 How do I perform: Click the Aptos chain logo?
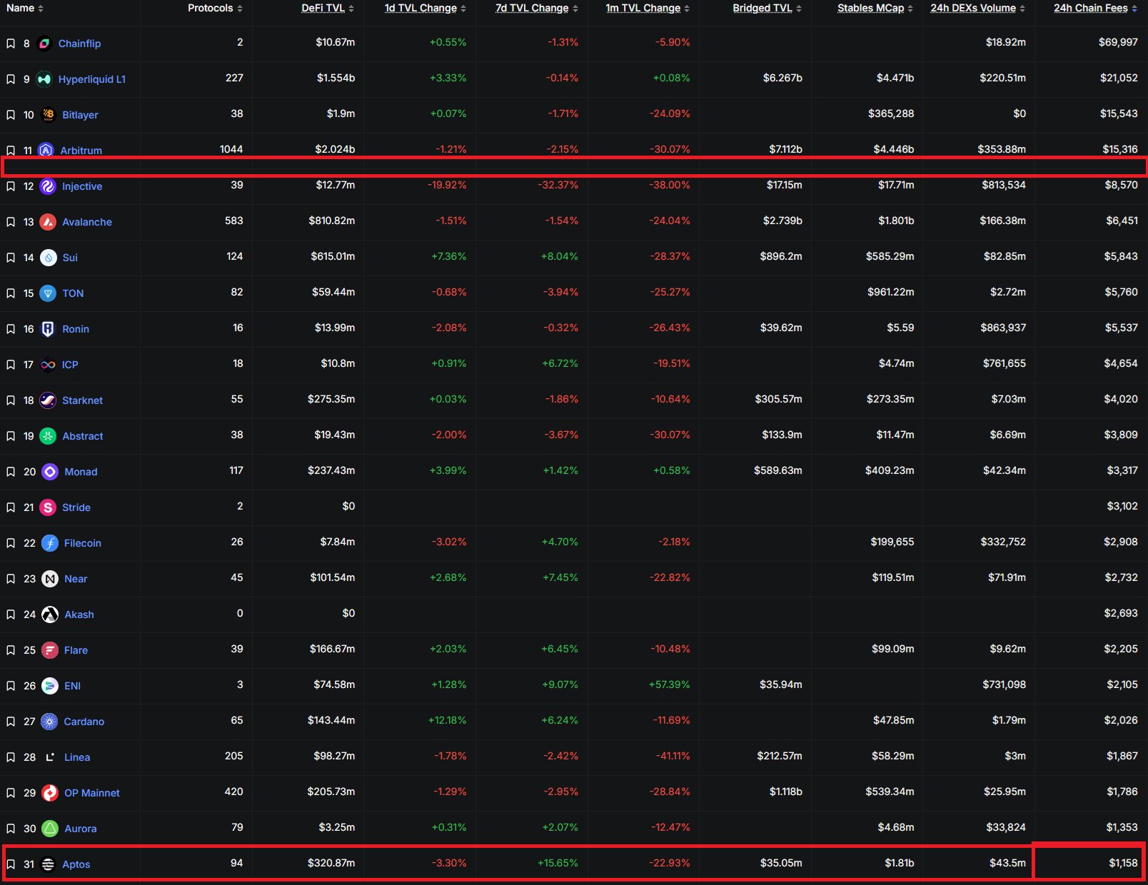tap(48, 864)
